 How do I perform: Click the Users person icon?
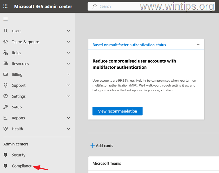5,31
